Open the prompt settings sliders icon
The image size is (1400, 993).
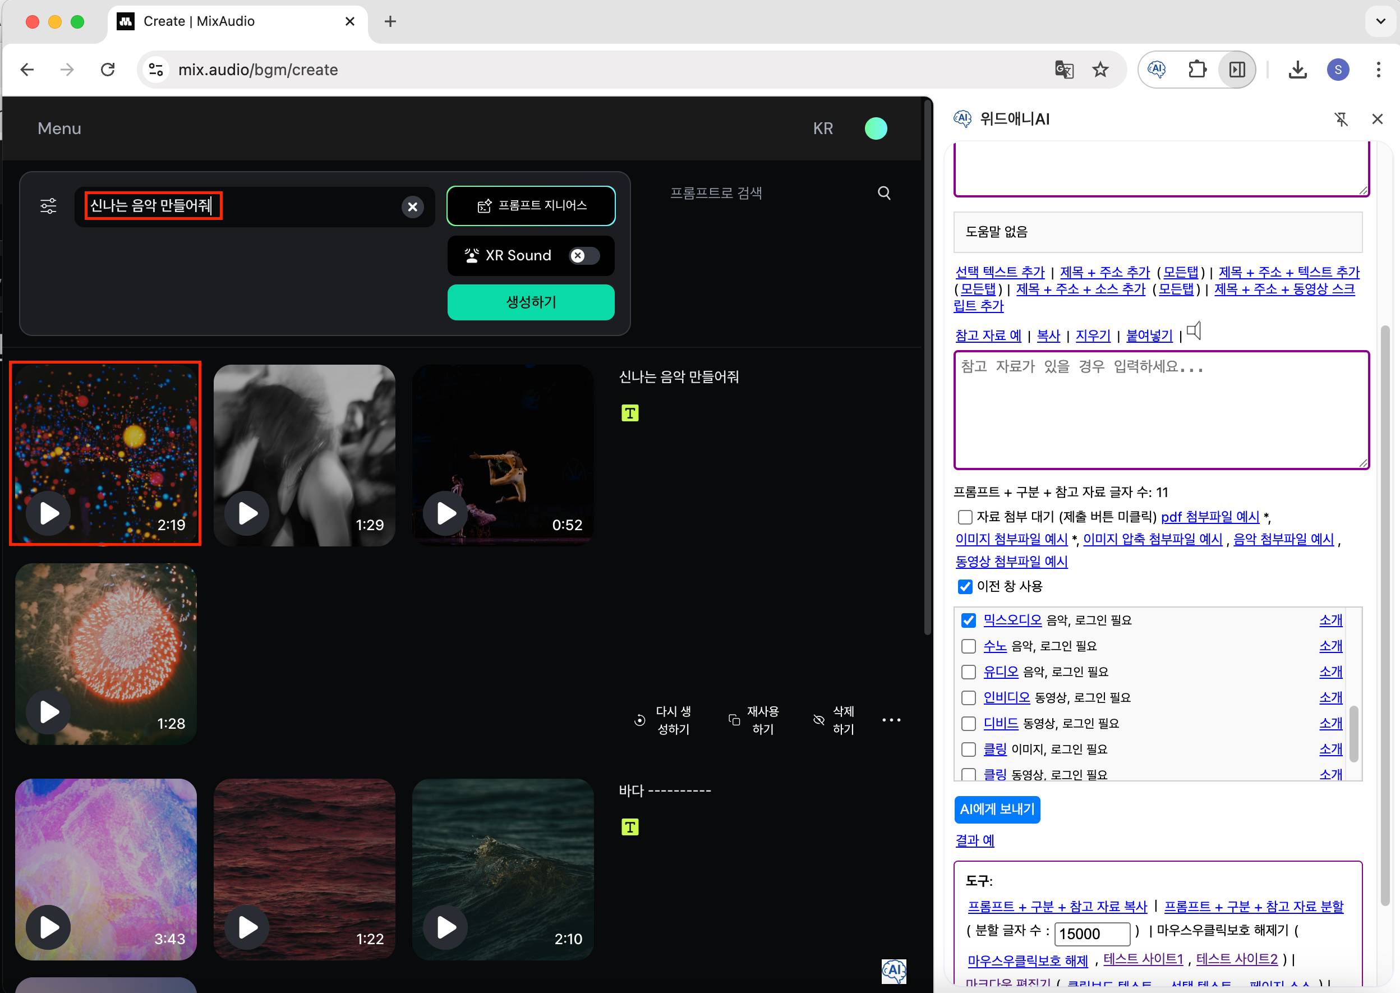point(48,206)
